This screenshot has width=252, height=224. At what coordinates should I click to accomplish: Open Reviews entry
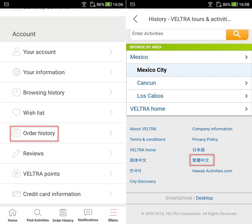coord(63,153)
